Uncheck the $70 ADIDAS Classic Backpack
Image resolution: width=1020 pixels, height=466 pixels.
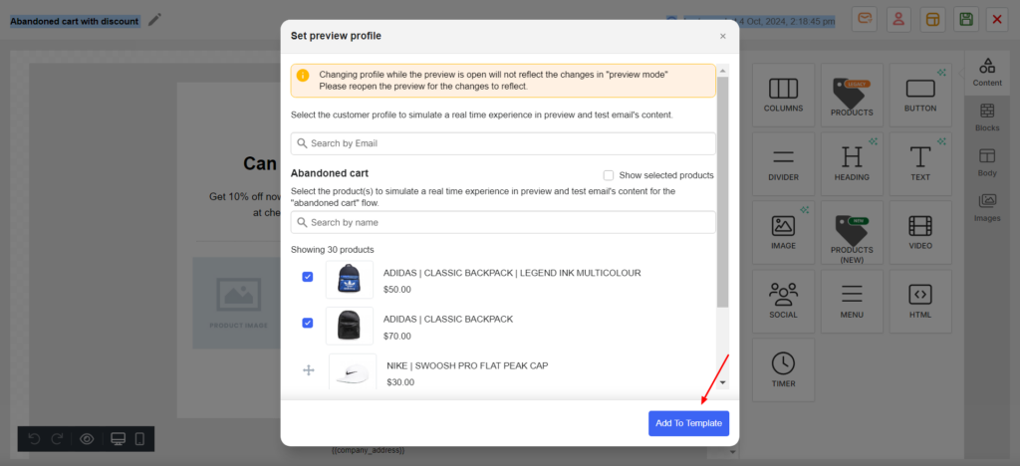pos(308,323)
